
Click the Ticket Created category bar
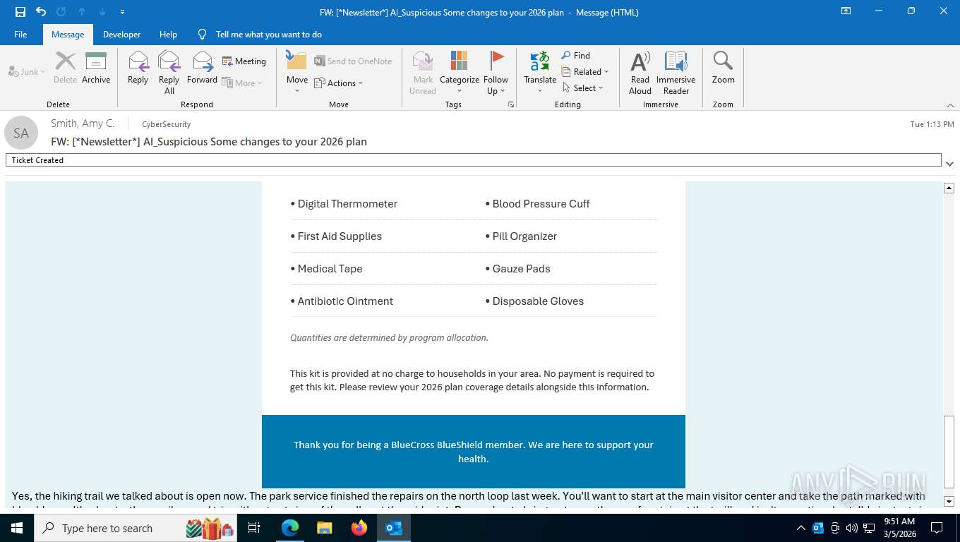click(x=473, y=160)
